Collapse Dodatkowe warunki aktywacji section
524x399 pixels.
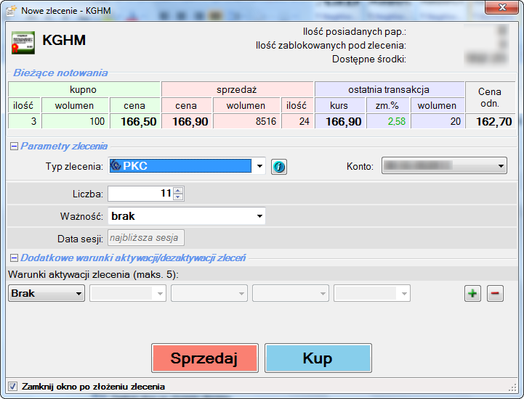point(14,258)
